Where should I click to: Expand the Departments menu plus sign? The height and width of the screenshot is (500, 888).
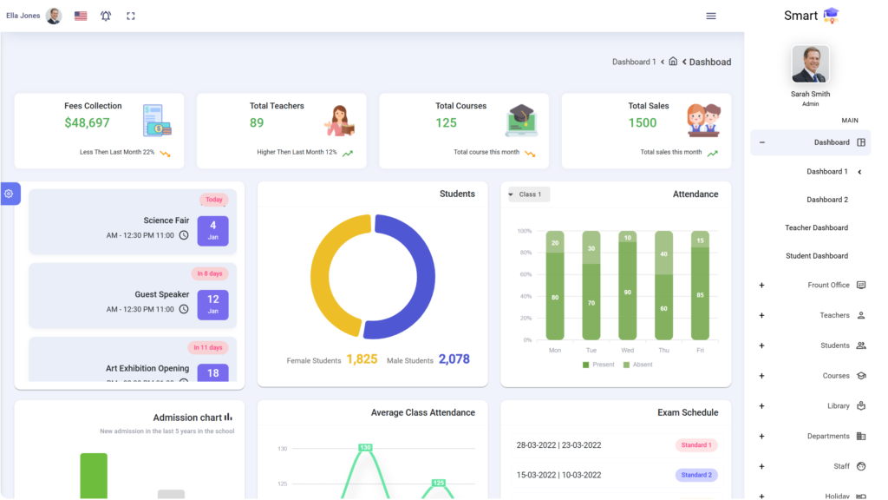coord(761,436)
